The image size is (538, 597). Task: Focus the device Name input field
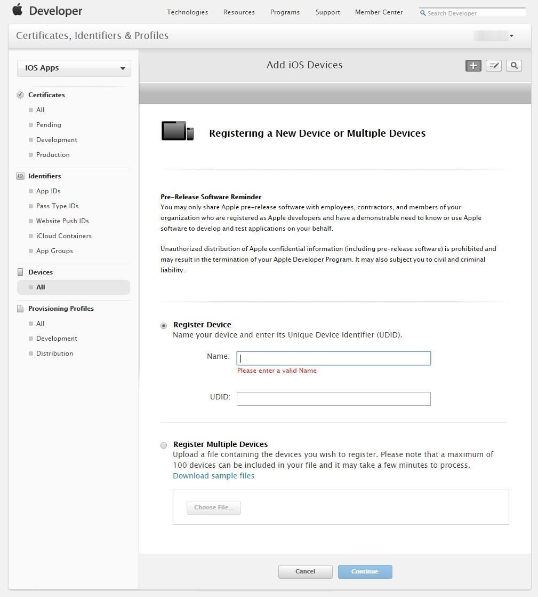(x=333, y=358)
